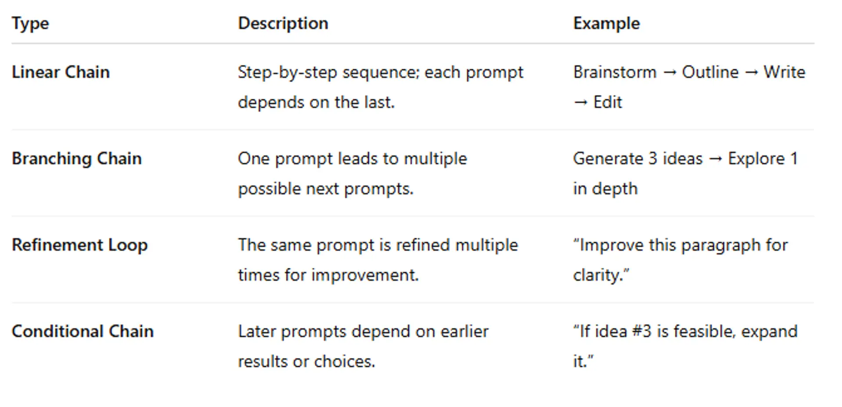The width and height of the screenshot is (842, 407).
Task: Click the word 'Outline' in the example
Action: point(710,72)
